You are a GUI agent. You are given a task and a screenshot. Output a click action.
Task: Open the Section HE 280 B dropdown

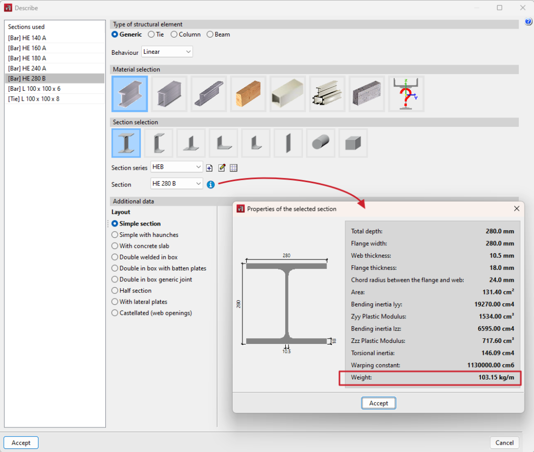(176, 184)
